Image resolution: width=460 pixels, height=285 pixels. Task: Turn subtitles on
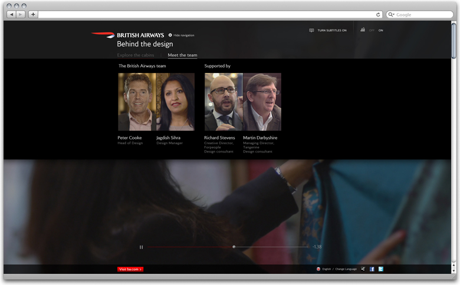pos(332,31)
